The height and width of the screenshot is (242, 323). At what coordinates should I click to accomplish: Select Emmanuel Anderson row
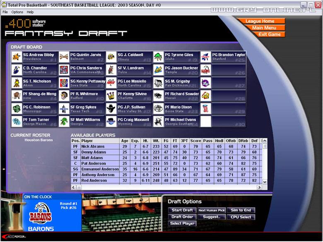166,169
